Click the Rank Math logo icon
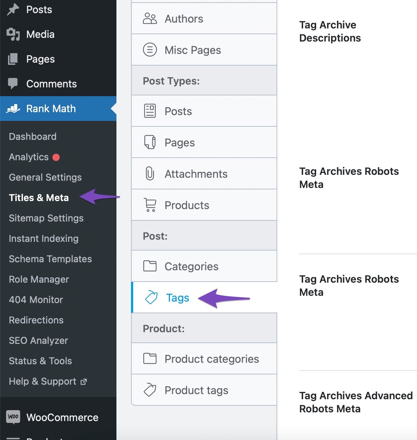 [13, 109]
